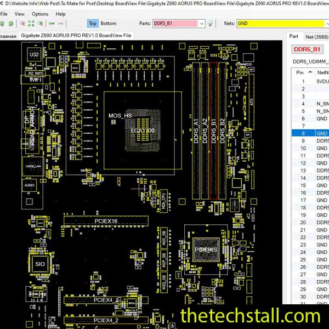Rotate the board view clockwise
Viewport: 329px width, 329px height.
coord(11,24)
